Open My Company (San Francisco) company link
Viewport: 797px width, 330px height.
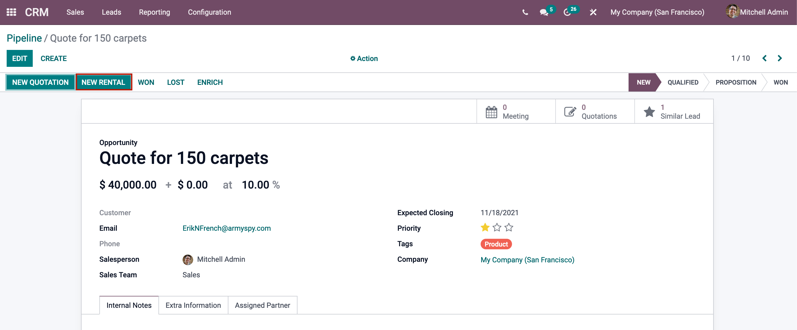pyautogui.click(x=527, y=260)
